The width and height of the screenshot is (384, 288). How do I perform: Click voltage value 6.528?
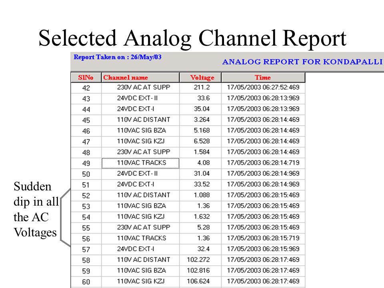pyautogui.click(x=202, y=141)
